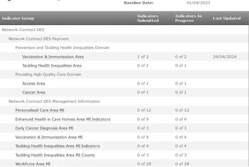This screenshot has height=167, width=249.
Task: Click the '0 of 2' in-progress value
Action: (181, 57)
